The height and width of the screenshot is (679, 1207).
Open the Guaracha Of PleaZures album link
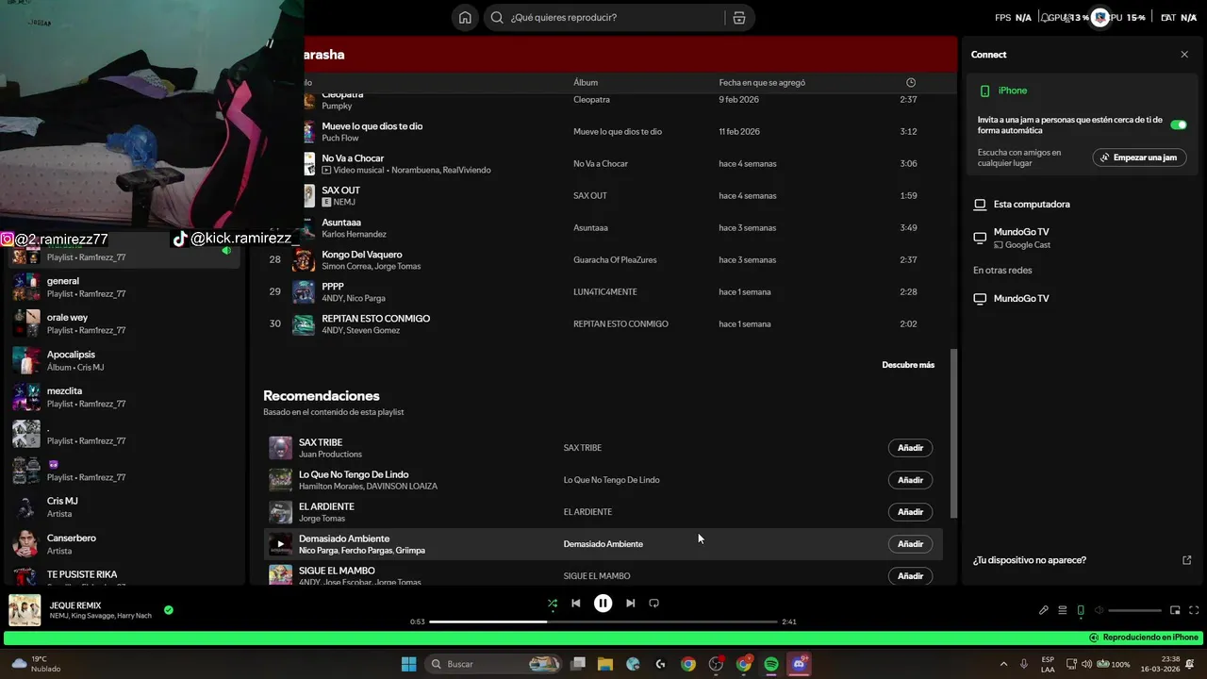coord(615,259)
